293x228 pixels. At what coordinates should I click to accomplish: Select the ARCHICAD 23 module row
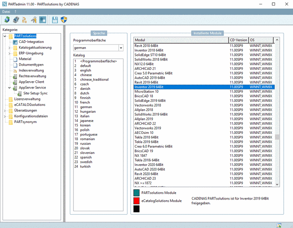pyautogui.click(x=204, y=178)
